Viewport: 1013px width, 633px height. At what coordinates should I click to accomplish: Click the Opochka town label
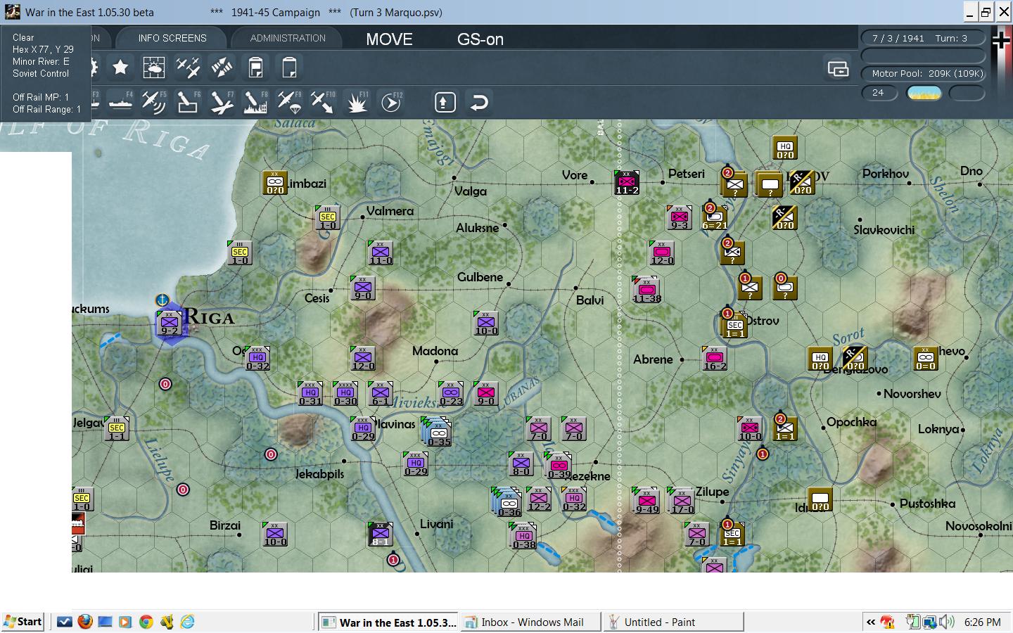[851, 422]
